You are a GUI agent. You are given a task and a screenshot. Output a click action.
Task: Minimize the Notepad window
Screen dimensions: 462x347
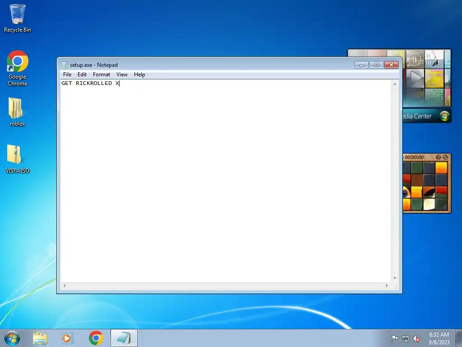[x=361, y=65]
